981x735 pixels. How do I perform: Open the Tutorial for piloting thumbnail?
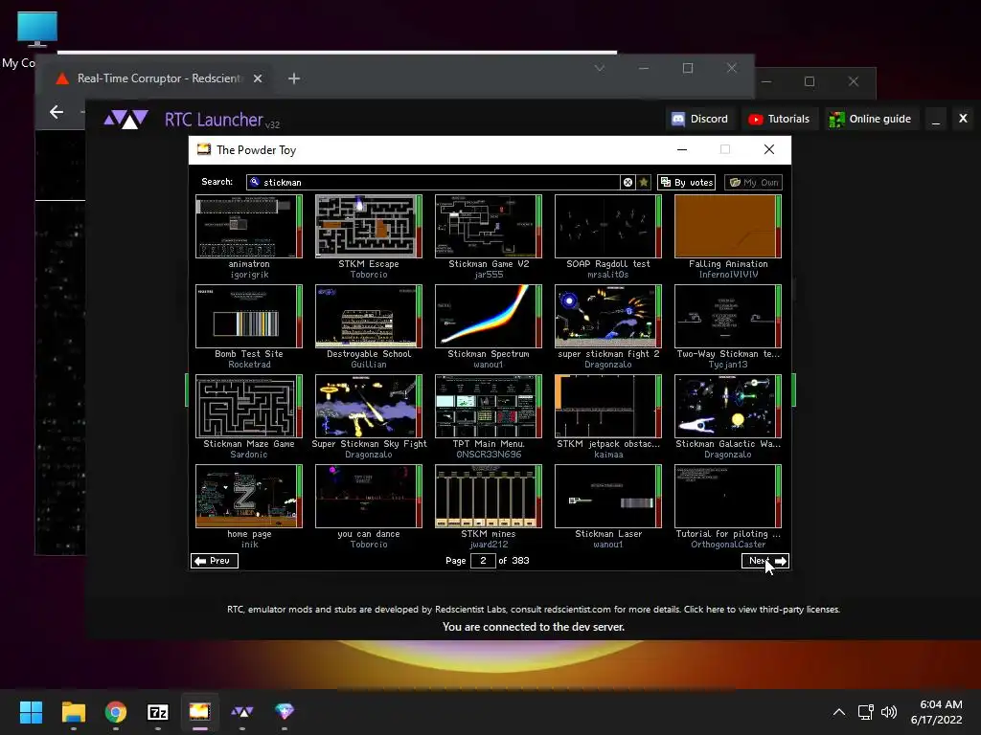(728, 497)
